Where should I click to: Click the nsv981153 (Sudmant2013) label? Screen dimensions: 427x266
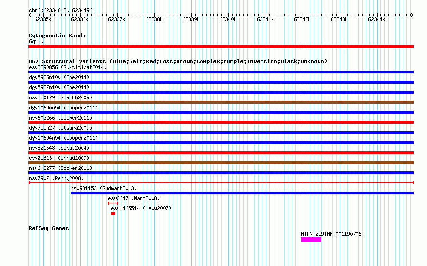[x=104, y=188]
